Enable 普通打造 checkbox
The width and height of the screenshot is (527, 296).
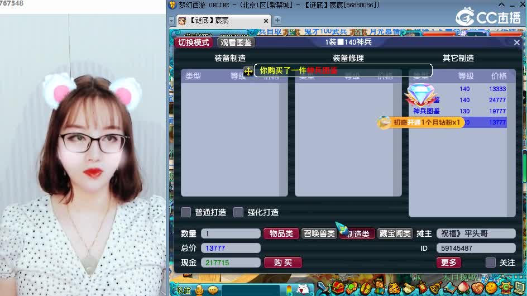point(186,212)
